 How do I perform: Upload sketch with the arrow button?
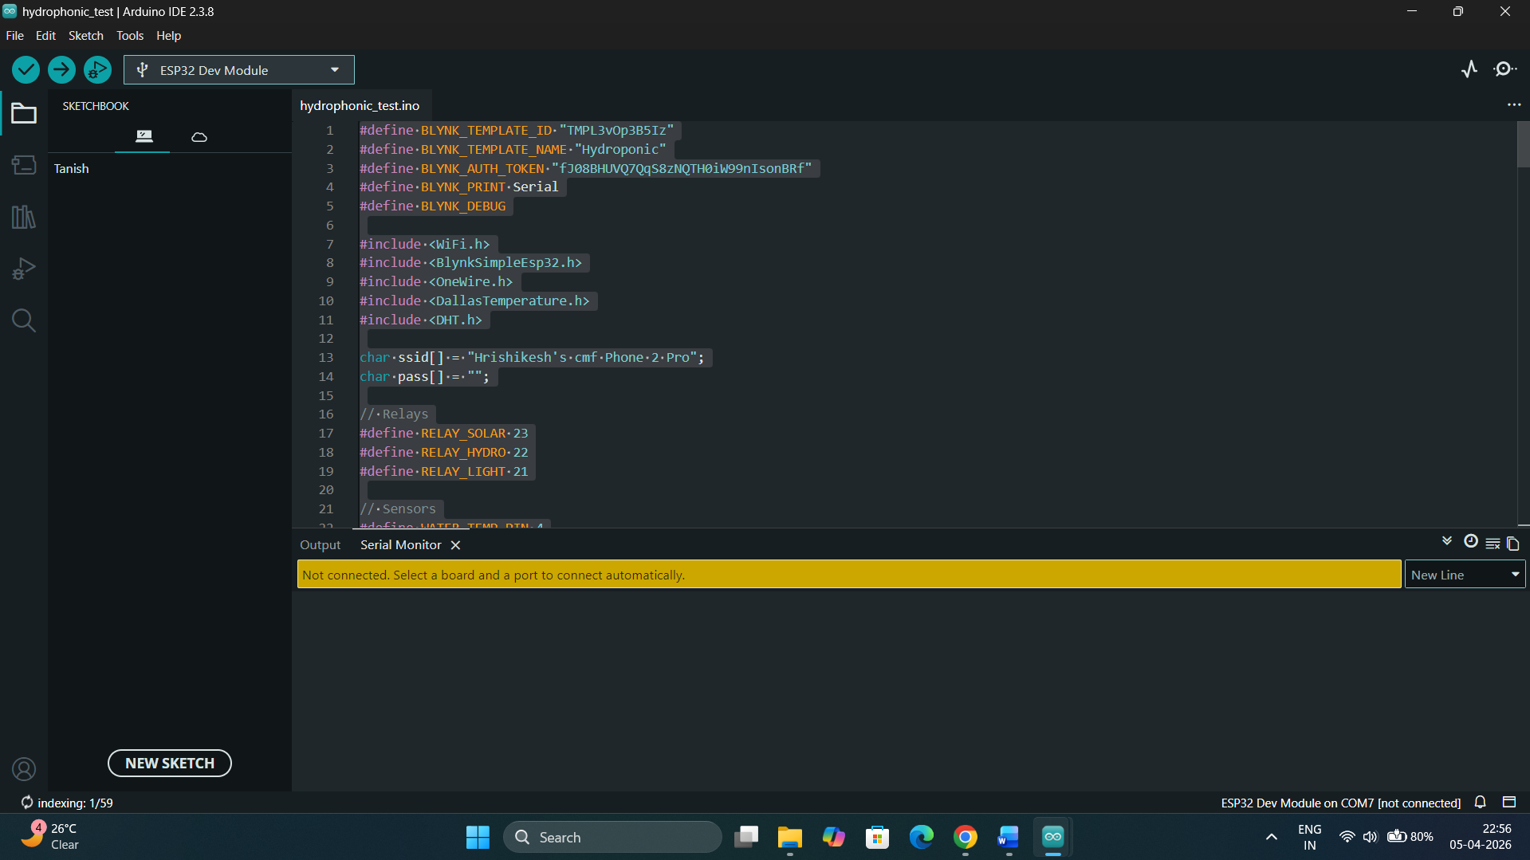61,70
